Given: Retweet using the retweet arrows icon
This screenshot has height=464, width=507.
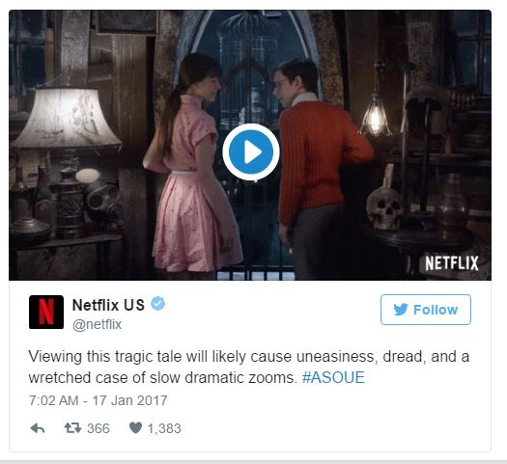Looking at the screenshot, I should click(x=72, y=428).
